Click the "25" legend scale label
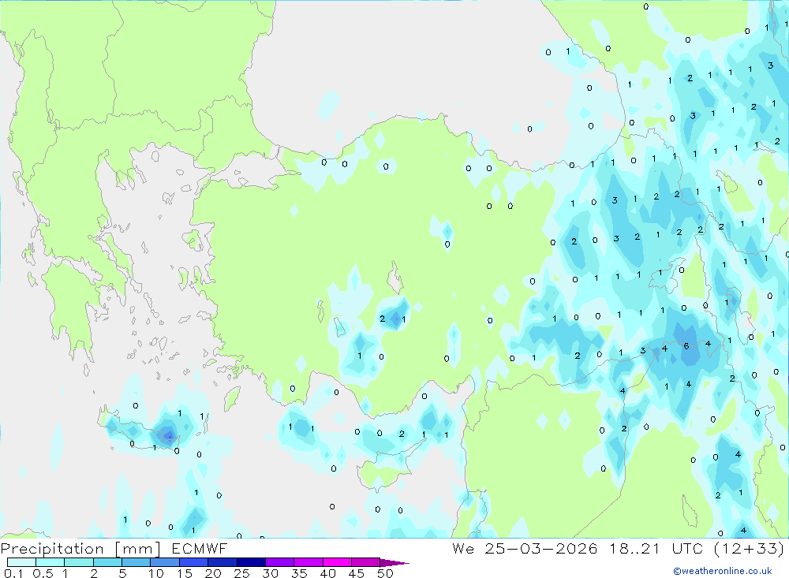The width and height of the screenshot is (789, 578). 241,573
